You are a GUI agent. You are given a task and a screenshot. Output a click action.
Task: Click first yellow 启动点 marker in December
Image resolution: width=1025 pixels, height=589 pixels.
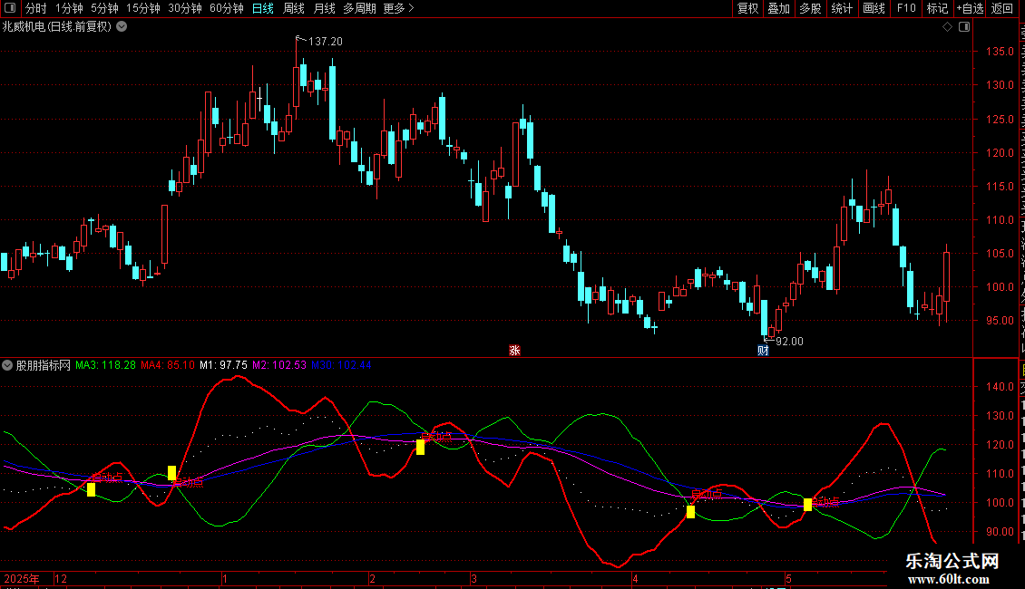coord(91,489)
